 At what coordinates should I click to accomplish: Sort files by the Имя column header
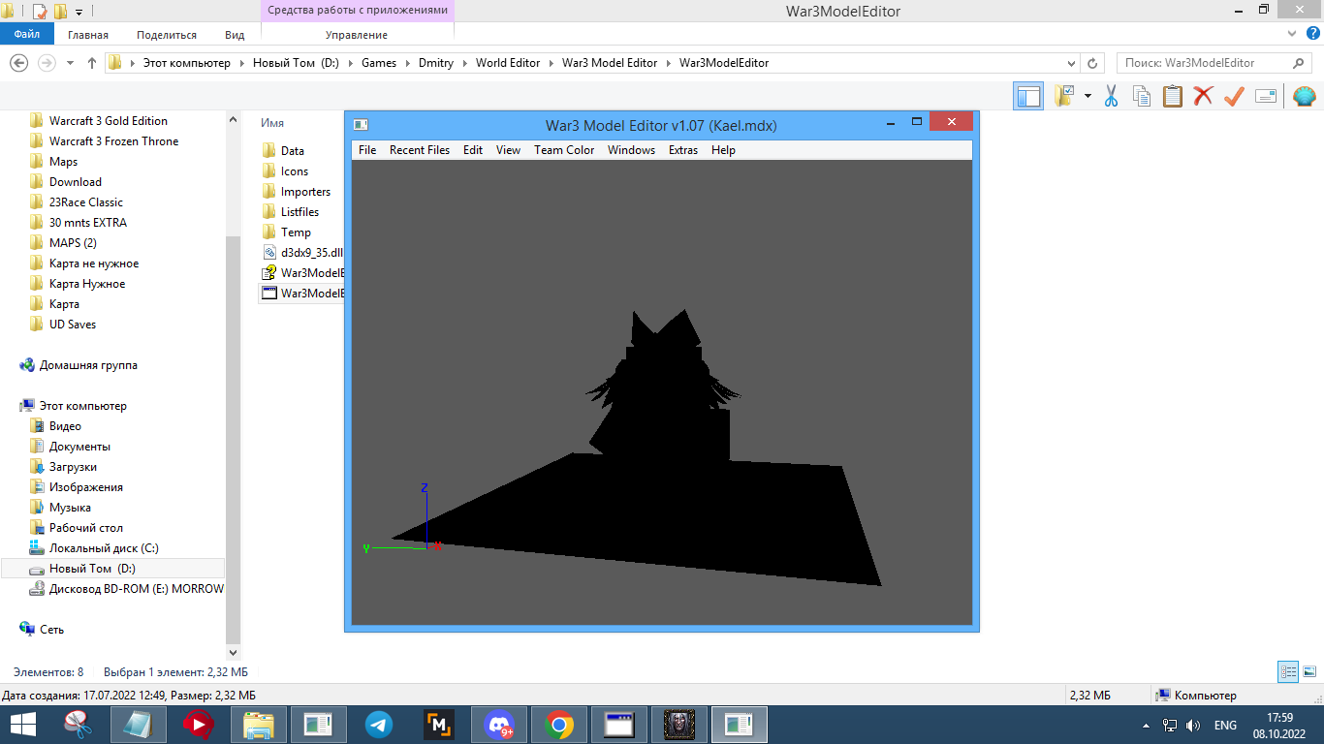coord(272,123)
